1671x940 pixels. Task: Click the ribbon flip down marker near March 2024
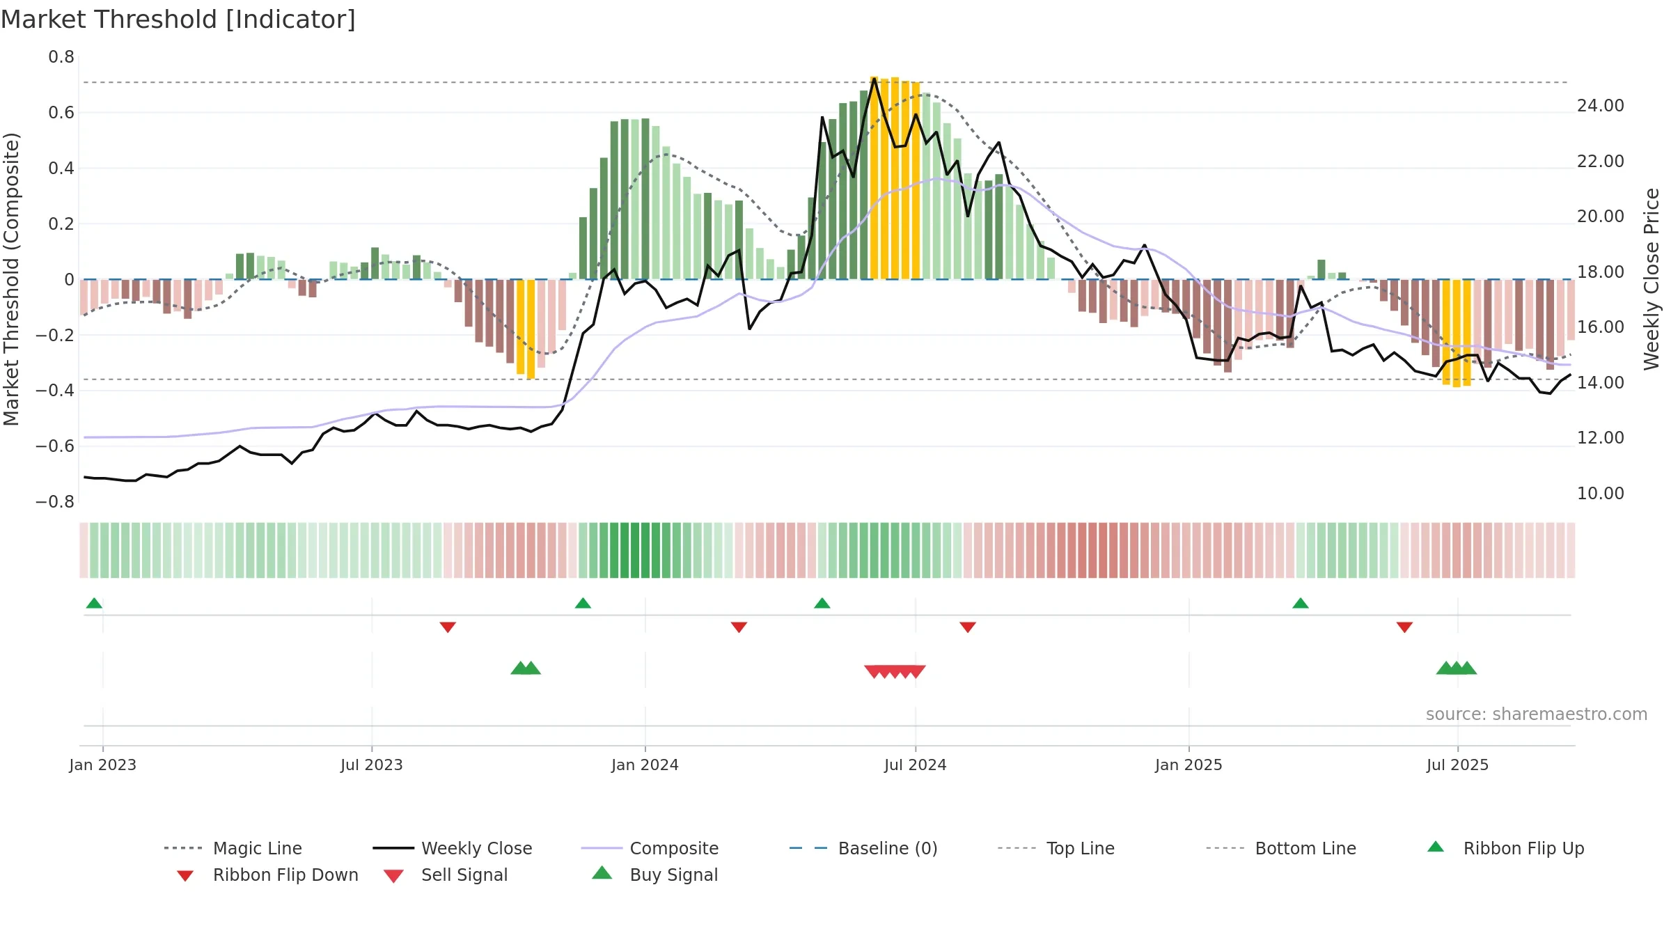739,627
